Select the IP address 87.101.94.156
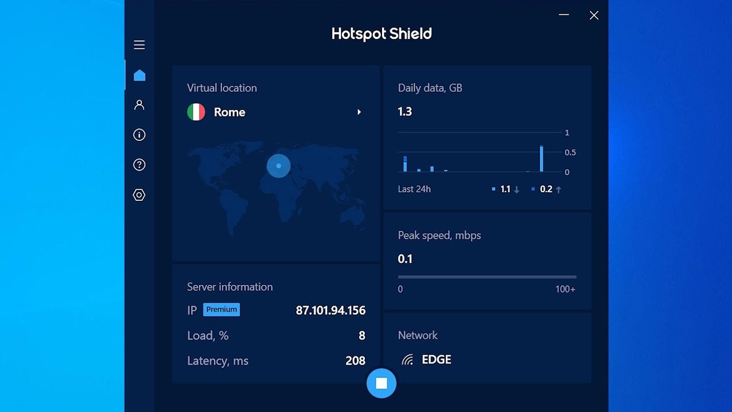Image resolution: width=732 pixels, height=412 pixels. (331, 311)
